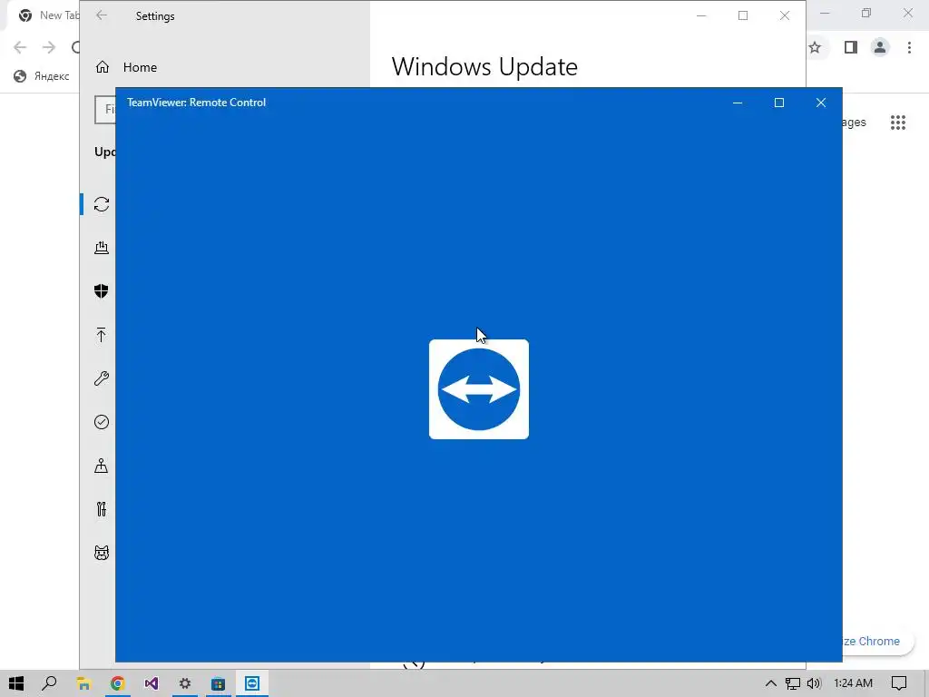Open taskbar search magnifier
The image size is (929, 697).
(x=49, y=683)
